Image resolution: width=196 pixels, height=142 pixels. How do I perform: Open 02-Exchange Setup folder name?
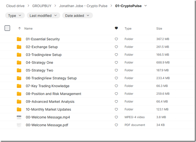[42, 47]
